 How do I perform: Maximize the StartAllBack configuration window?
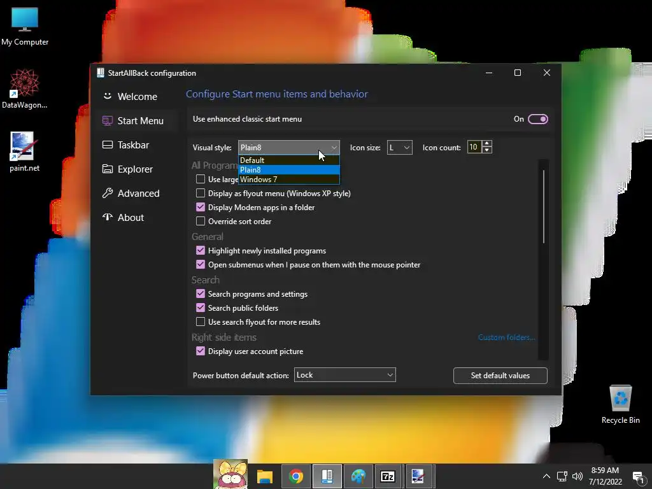coord(518,73)
